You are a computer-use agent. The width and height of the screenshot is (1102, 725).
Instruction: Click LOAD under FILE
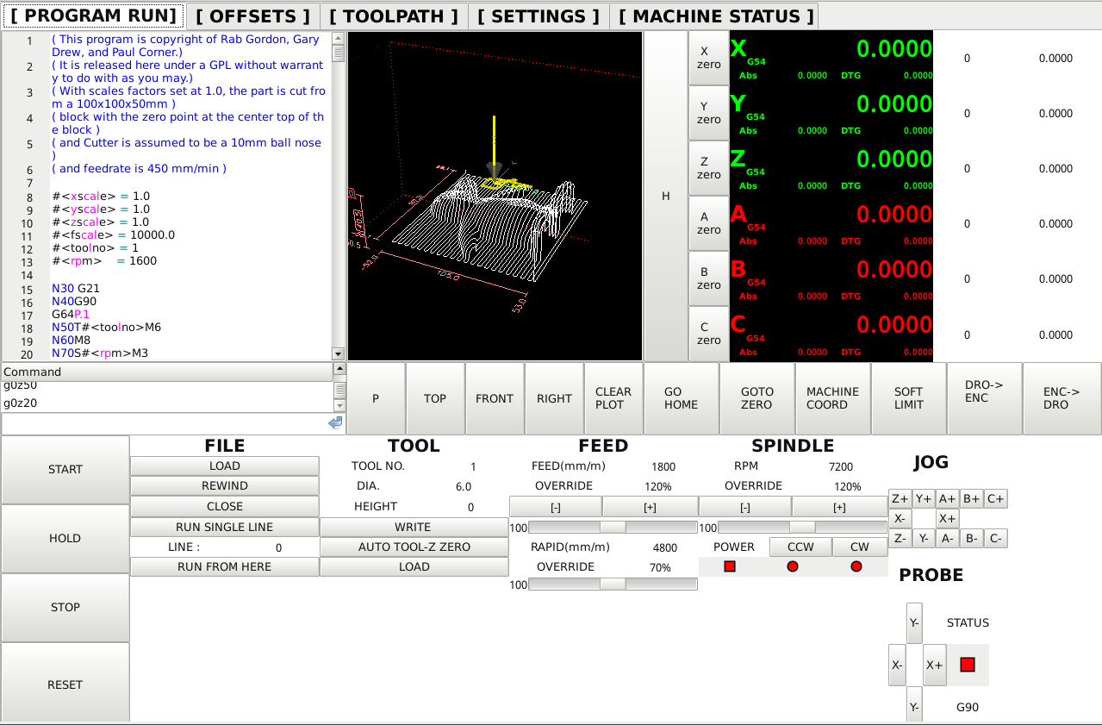tap(225, 466)
